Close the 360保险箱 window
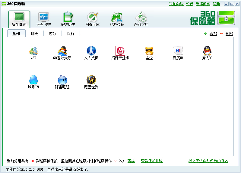 click(237, 4)
